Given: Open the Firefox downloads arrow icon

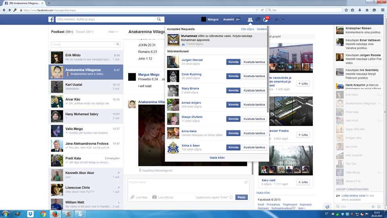Looking at the screenshot, I should (360, 10).
